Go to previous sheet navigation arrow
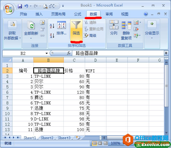171x148 pixels. (x=9, y=137)
